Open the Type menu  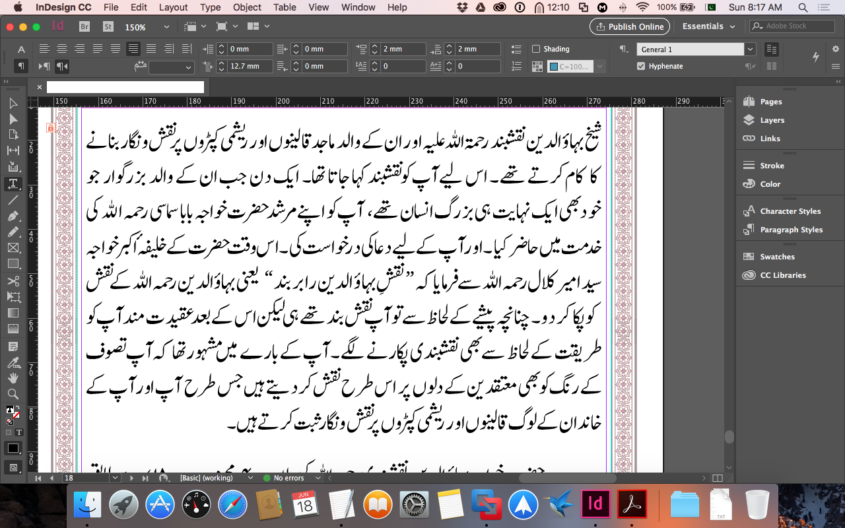pyautogui.click(x=211, y=7)
